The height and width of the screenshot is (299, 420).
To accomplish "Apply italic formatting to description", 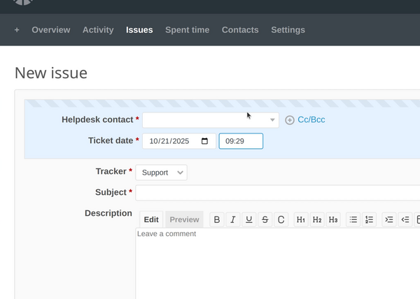I will tap(233, 219).
